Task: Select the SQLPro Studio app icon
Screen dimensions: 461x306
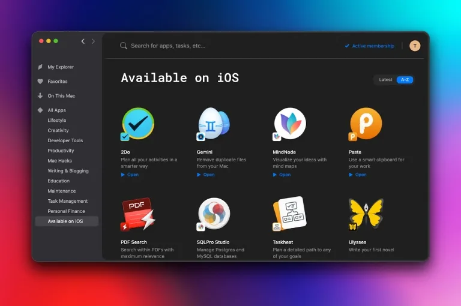Action: 214,214
